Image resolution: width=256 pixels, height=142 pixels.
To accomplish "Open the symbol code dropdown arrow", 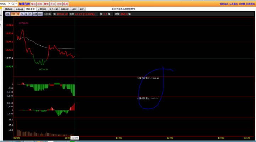I will (10, 4).
